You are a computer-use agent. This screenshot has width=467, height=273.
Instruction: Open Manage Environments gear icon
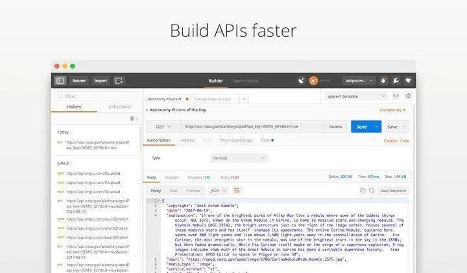408,96
